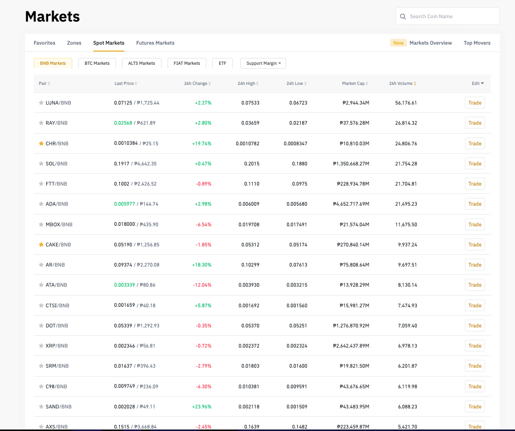Viewport: 515px width, 431px height.
Task: Open the MBOX/BNB pair name
Action: coord(59,224)
